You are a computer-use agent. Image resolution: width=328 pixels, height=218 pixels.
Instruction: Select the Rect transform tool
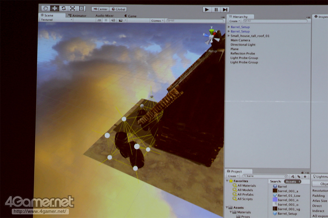click(81, 9)
